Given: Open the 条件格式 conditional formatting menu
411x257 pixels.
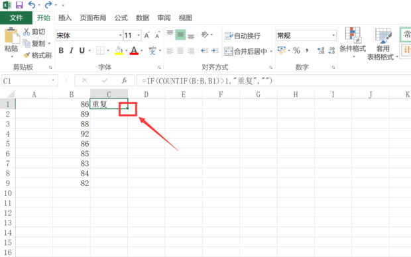Looking at the screenshot, I should 353,42.
